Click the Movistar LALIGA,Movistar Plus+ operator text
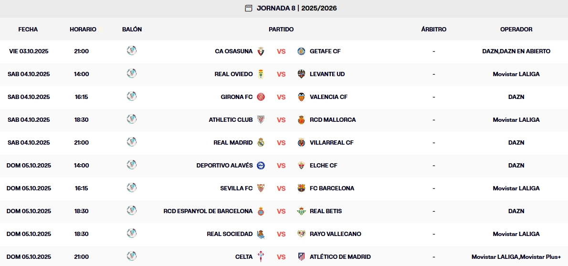Image resolution: width=568 pixels, height=266 pixels. [x=516, y=257]
